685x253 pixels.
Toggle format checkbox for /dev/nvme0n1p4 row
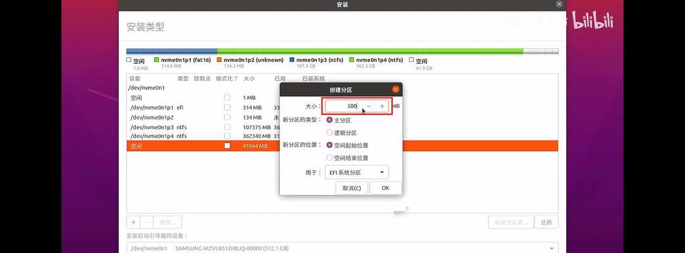[227, 136]
